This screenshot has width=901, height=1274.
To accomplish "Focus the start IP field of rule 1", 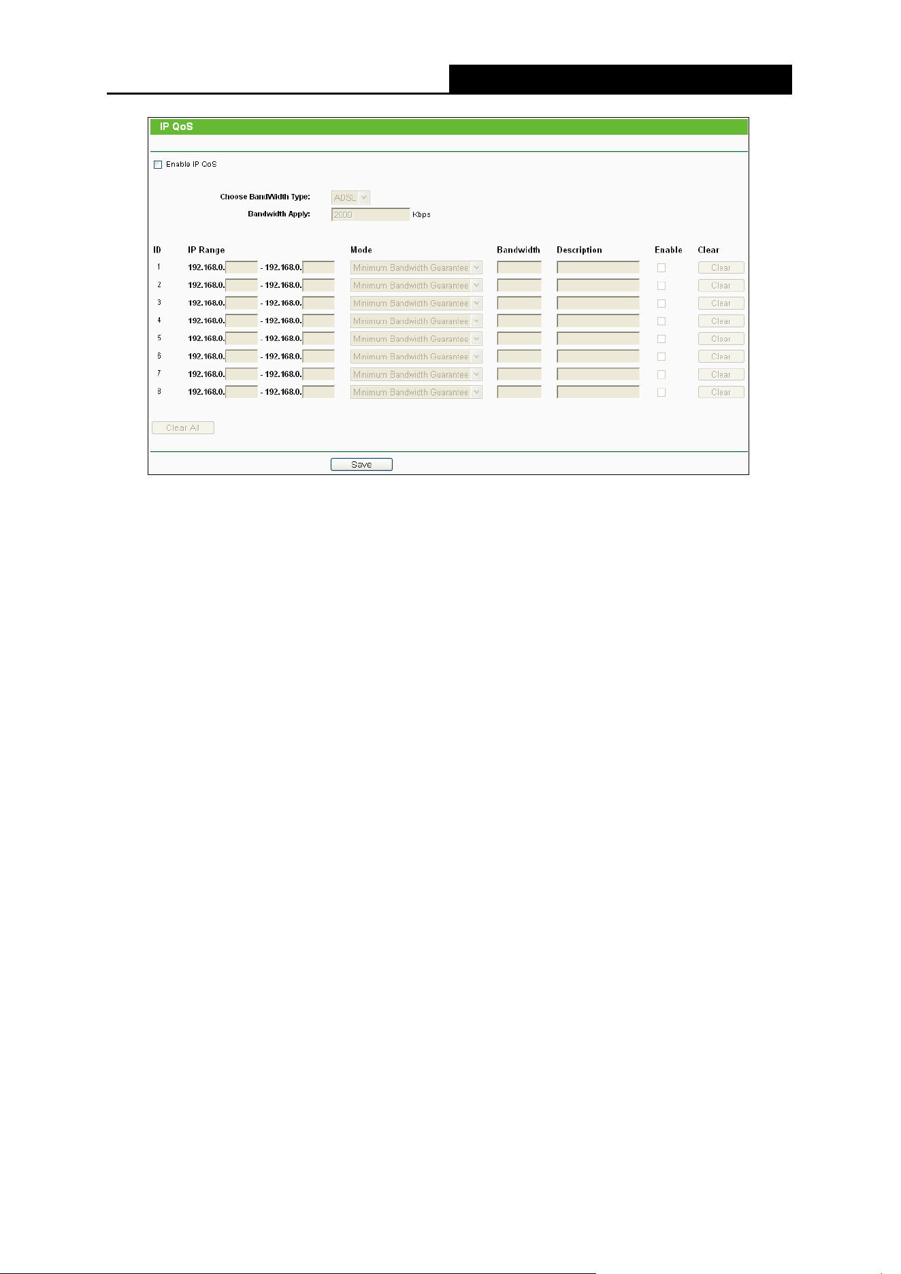I will (242, 268).
